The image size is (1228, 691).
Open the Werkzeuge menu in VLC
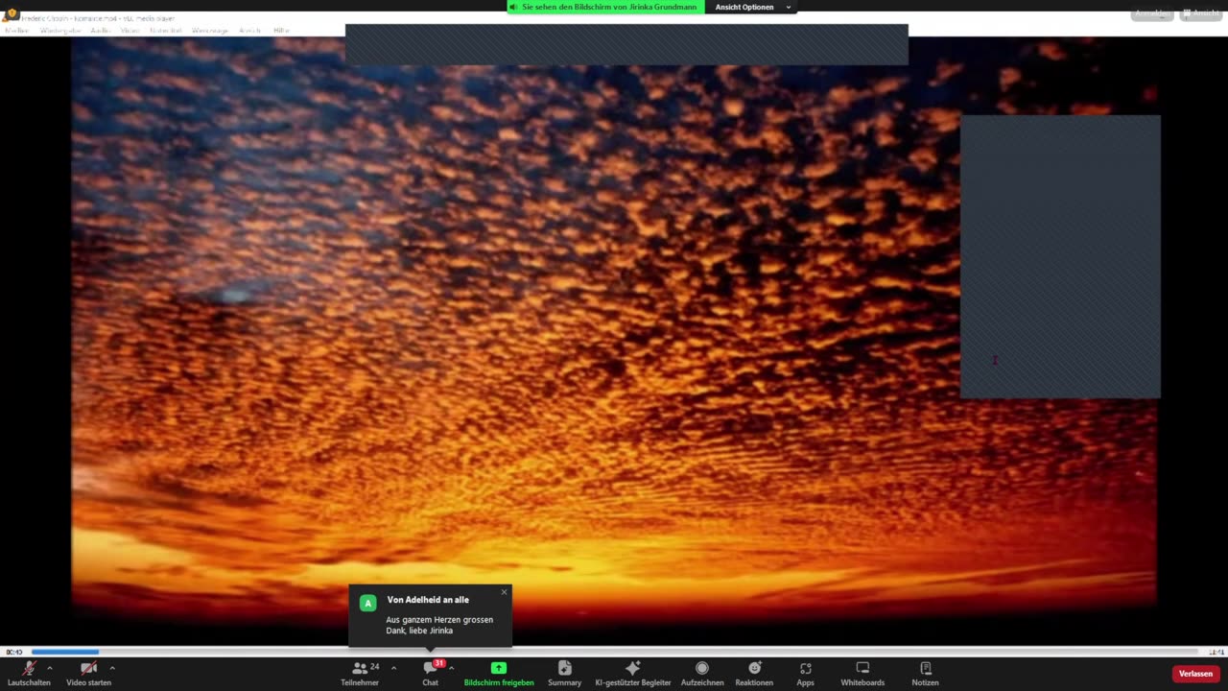(x=210, y=31)
